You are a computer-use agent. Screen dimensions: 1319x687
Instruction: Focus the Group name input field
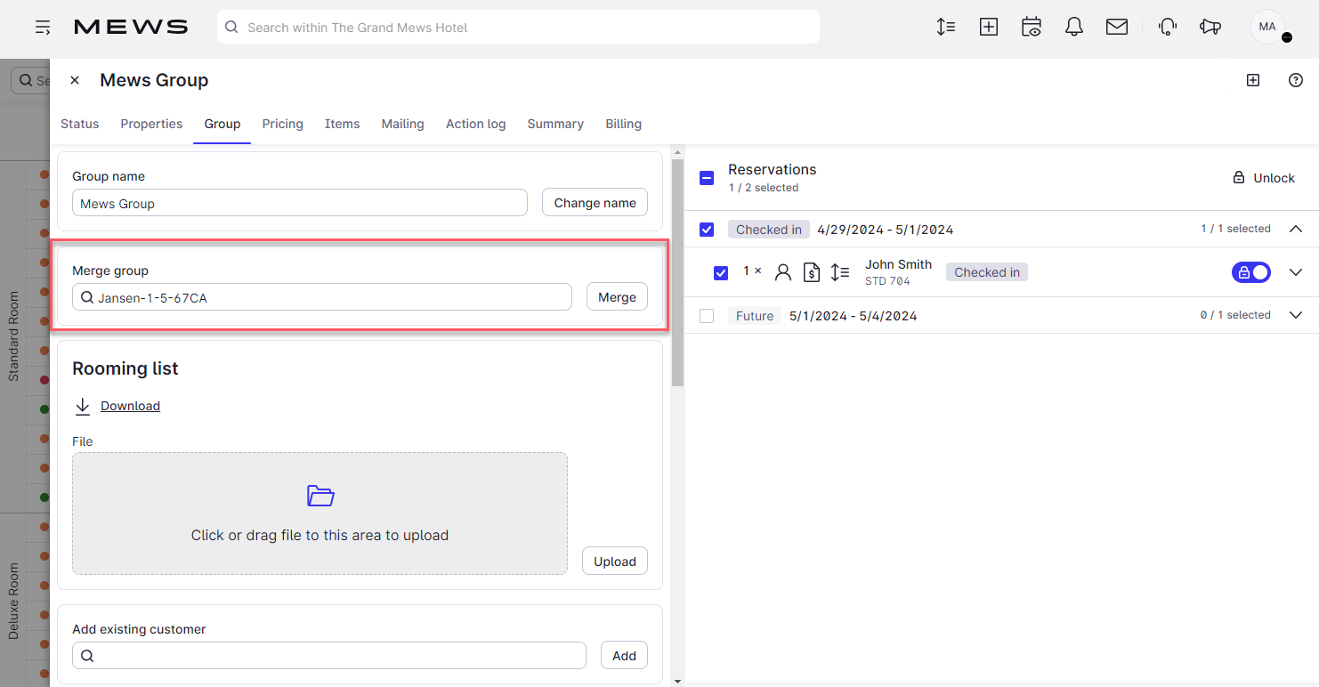point(300,203)
